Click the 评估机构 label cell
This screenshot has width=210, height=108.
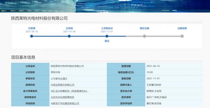click(x=30, y=103)
